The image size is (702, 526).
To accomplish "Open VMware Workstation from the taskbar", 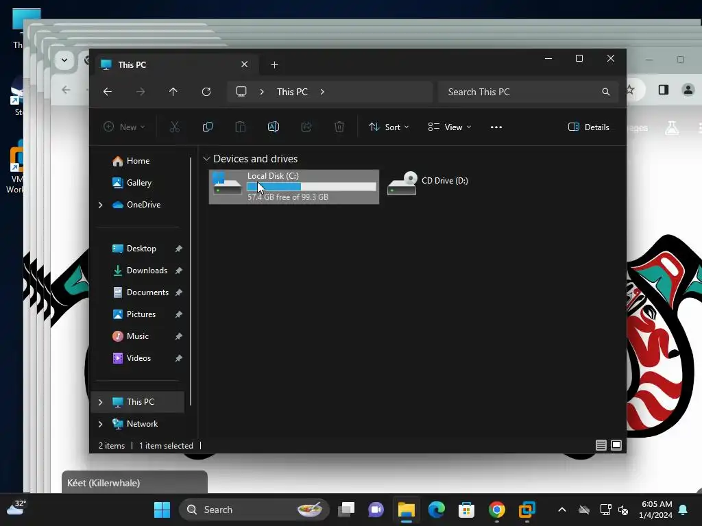I will [527, 510].
